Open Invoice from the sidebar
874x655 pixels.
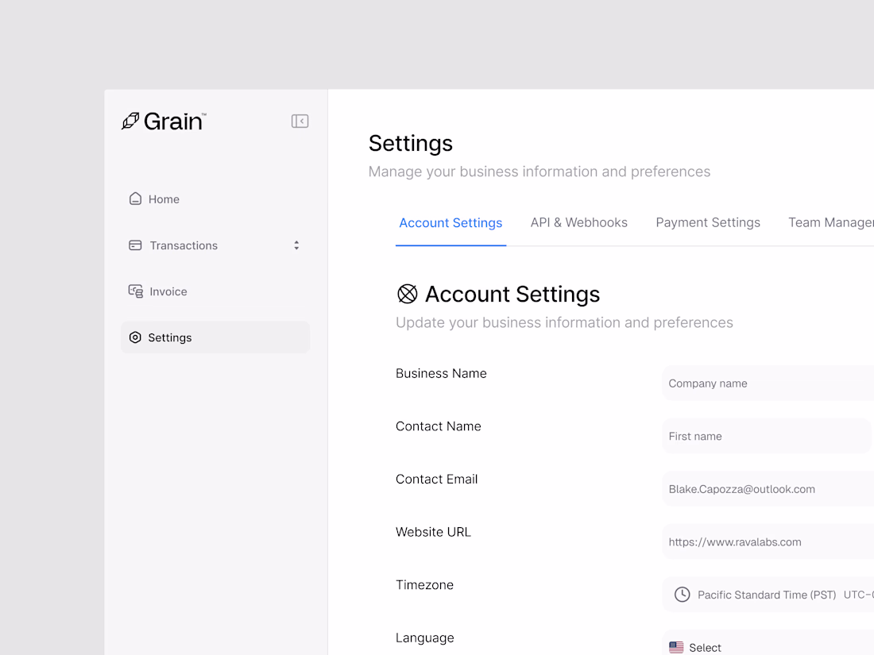[215, 291]
